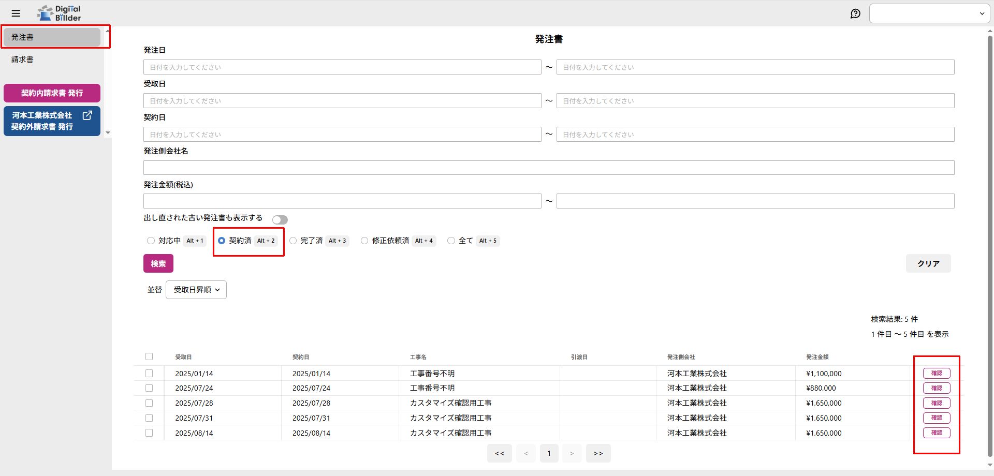Open the help chat bubble icon
Screen dimensions: 994x476
(x=855, y=13)
